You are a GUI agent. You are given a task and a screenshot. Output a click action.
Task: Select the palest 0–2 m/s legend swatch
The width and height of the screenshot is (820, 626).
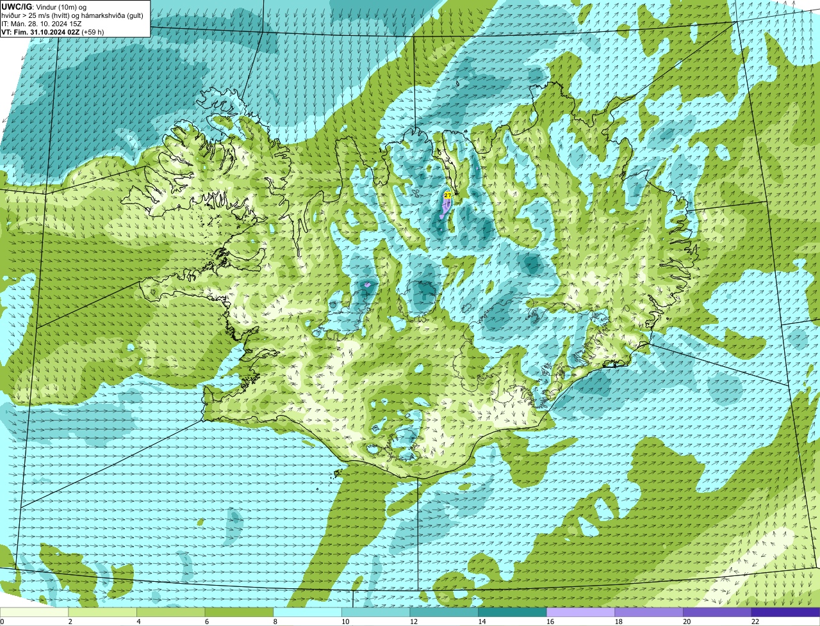click(34, 612)
